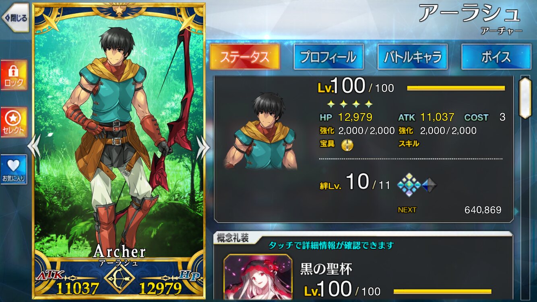This screenshot has width=537, height=302.
Task: Toggle the セレクト star button
Action: tap(14, 122)
